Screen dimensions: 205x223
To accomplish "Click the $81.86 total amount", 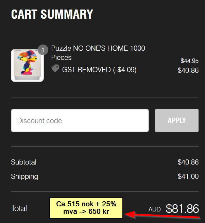I will click(182, 208).
